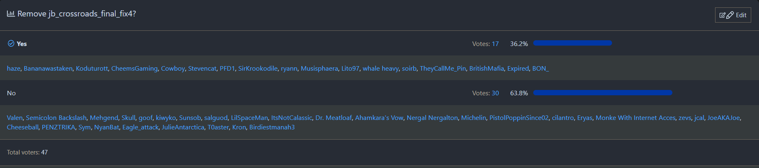Open Bananawastaken's profile link
Viewport: 759px width, 168px height.
(48, 69)
